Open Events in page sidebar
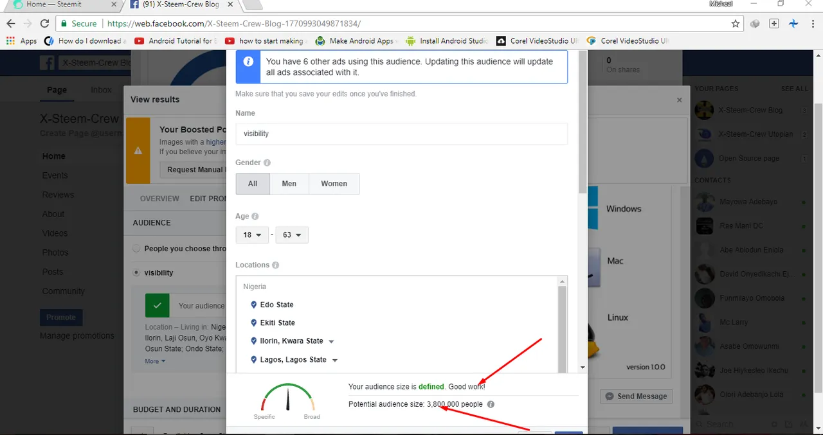Screen dimensions: 823x435 [x=55, y=175]
